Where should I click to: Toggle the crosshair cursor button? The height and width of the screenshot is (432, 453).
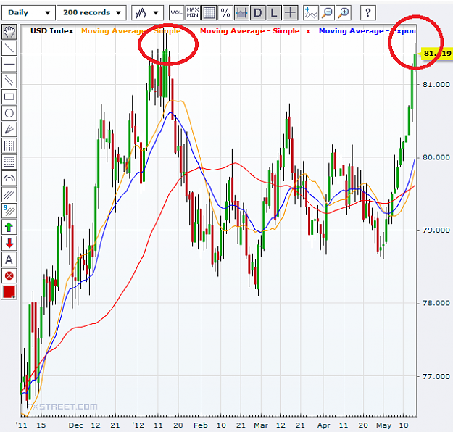[291, 13]
